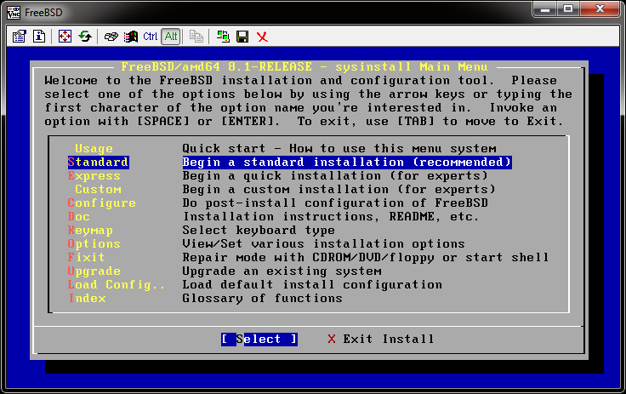Click the VNC logo in the title bar
Screen dimensions: 626x394
point(13,13)
